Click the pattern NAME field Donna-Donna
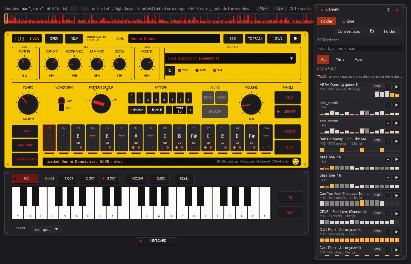411x264 pixels. click(x=174, y=38)
